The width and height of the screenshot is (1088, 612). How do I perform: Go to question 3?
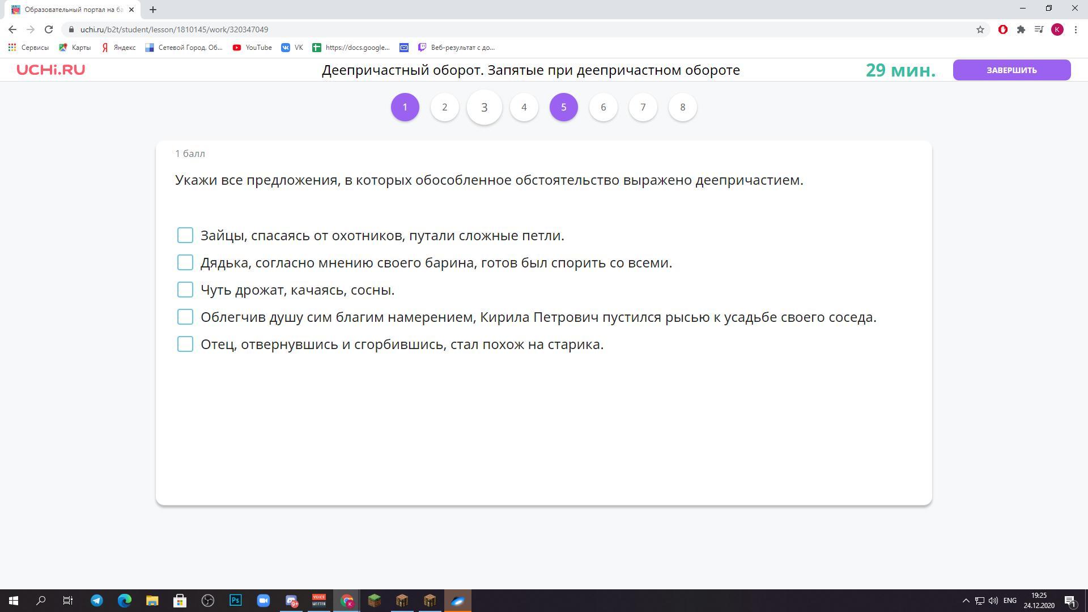pos(484,107)
